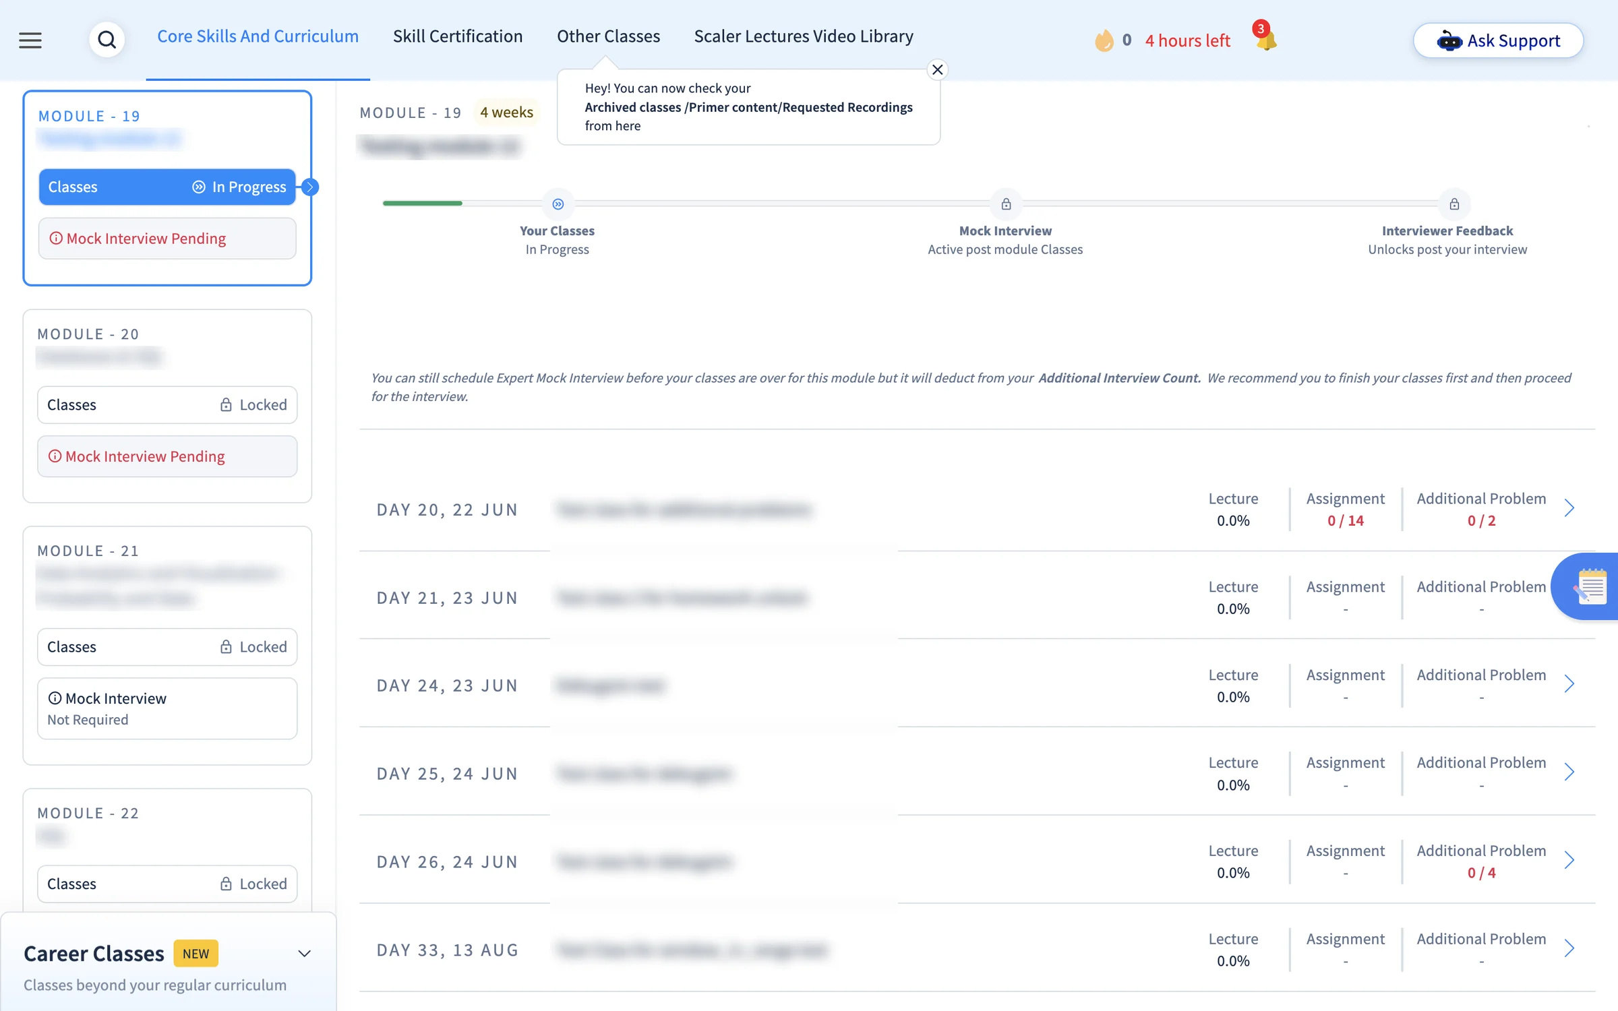Image resolution: width=1618 pixels, height=1011 pixels.
Task: Click the NEW badge beside Career Classes
Action: point(196,953)
